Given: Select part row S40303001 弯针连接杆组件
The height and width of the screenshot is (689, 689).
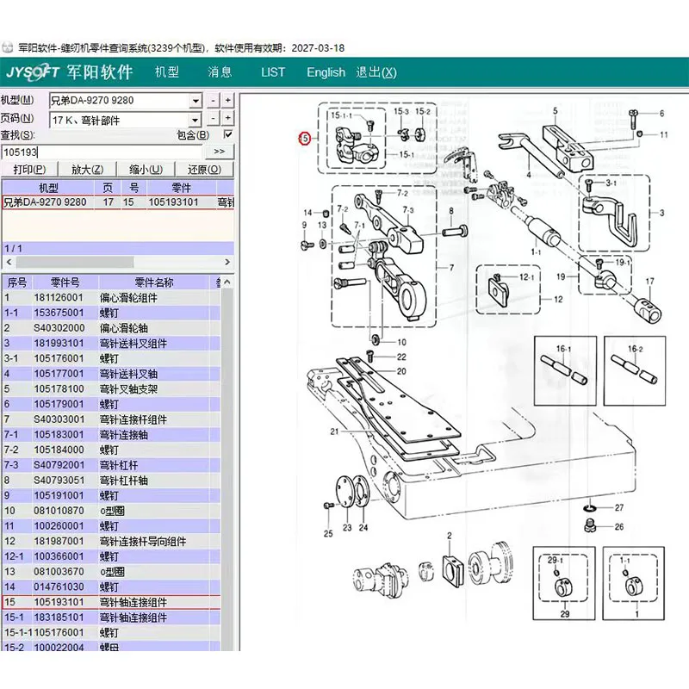Looking at the screenshot, I should pyautogui.click(x=111, y=419).
